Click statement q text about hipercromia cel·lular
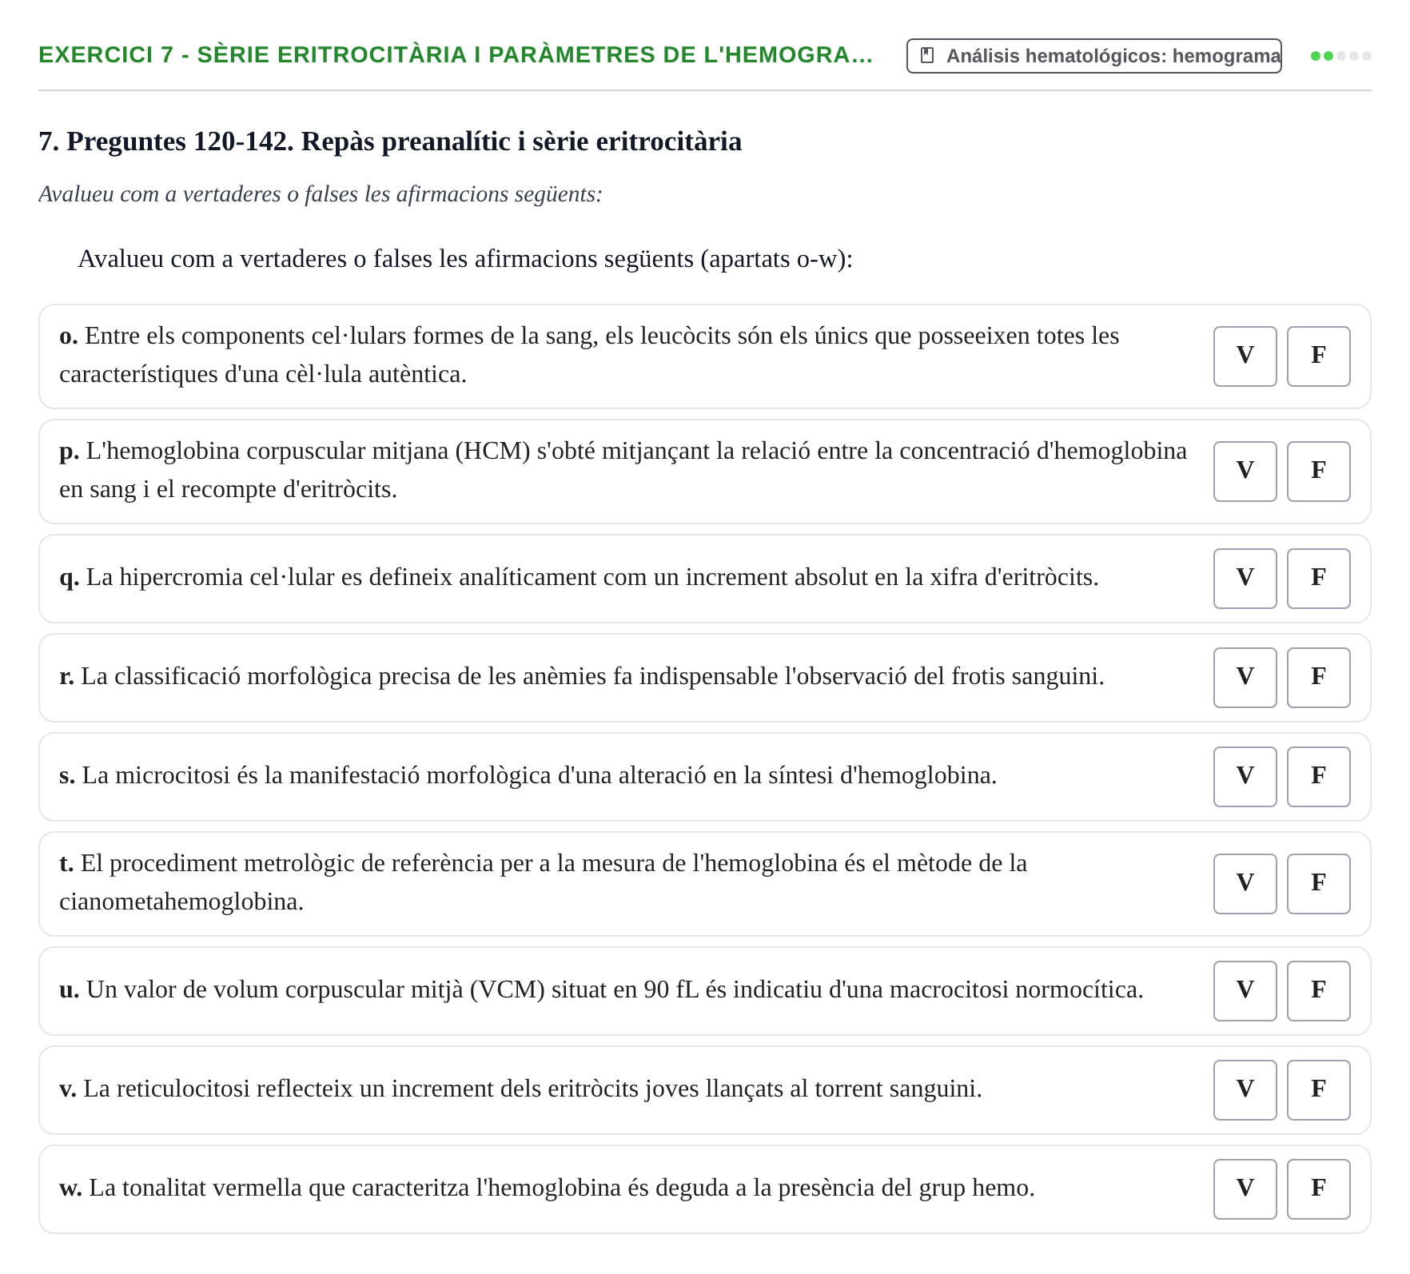1410x1274 pixels. 579,577
